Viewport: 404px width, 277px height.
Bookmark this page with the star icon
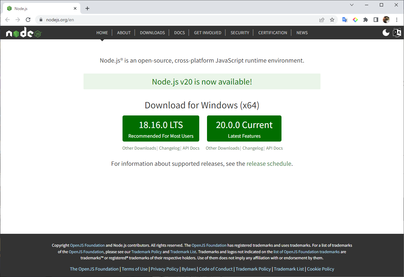[332, 20]
